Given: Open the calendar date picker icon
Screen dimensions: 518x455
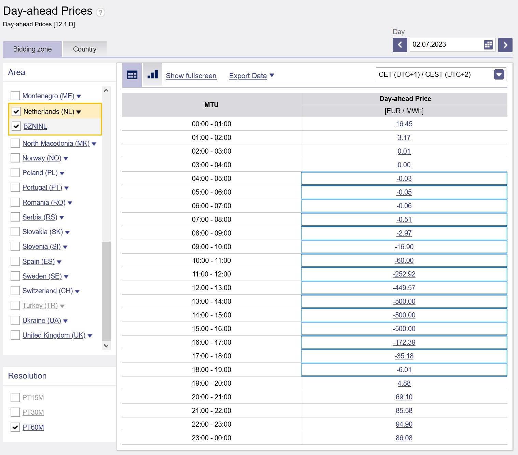Looking at the screenshot, I should coord(488,45).
